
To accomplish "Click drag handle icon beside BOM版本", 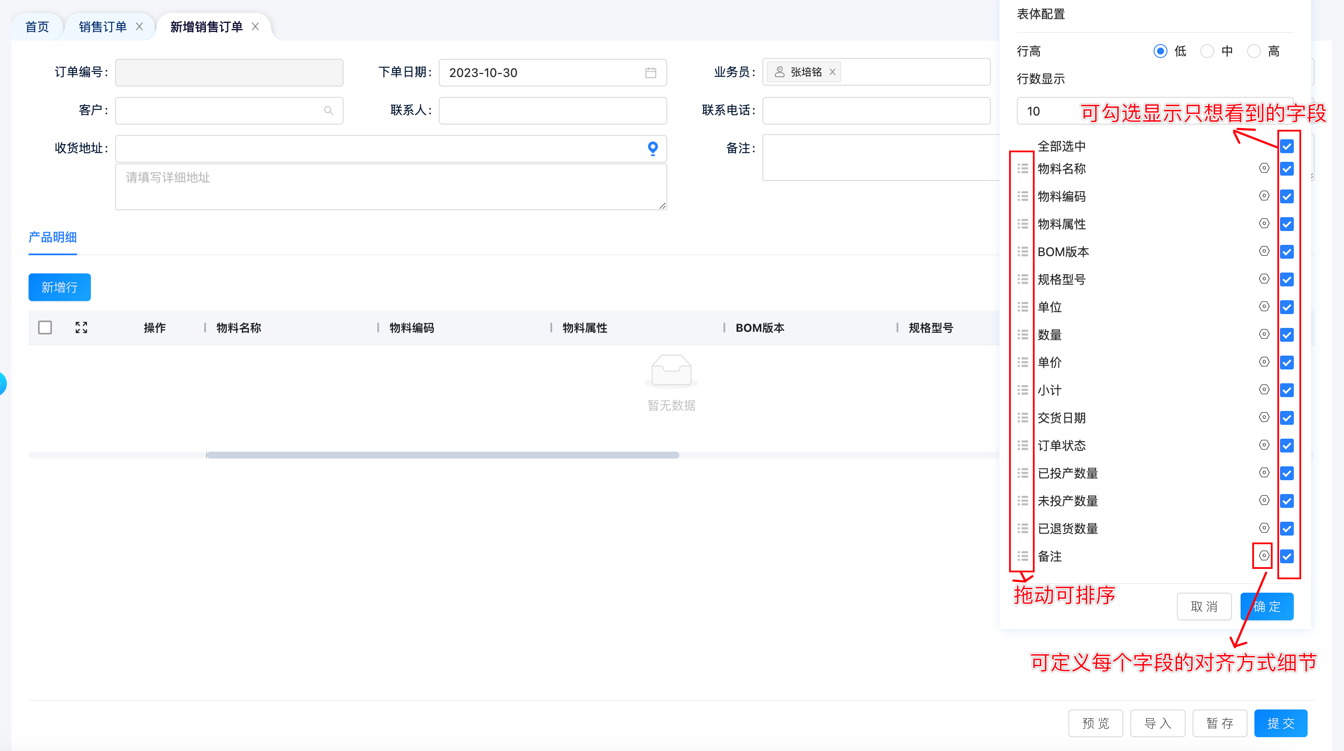I will [x=1022, y=252].
